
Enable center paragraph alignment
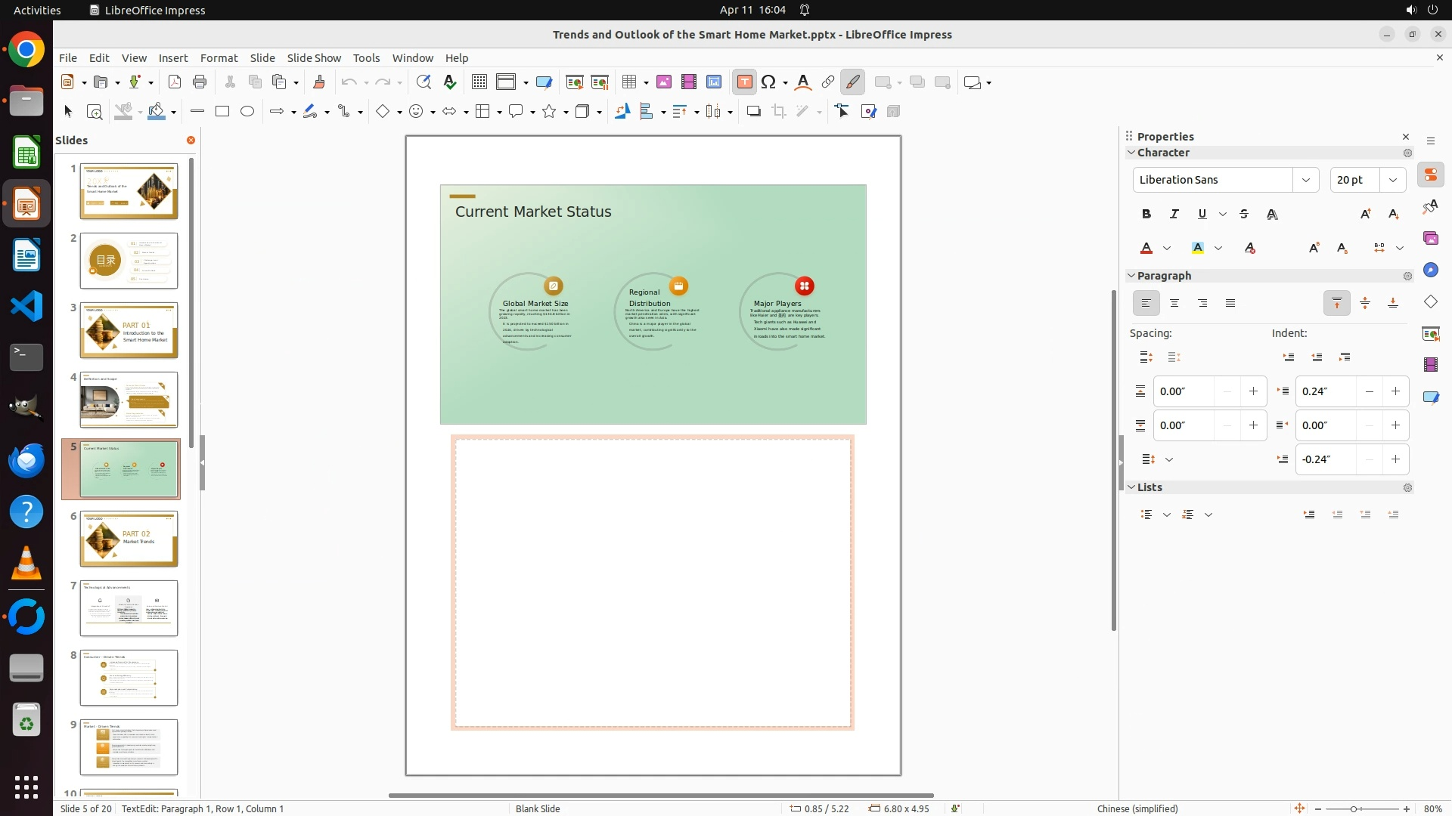pyautogui.click(x=1174, y=304)
